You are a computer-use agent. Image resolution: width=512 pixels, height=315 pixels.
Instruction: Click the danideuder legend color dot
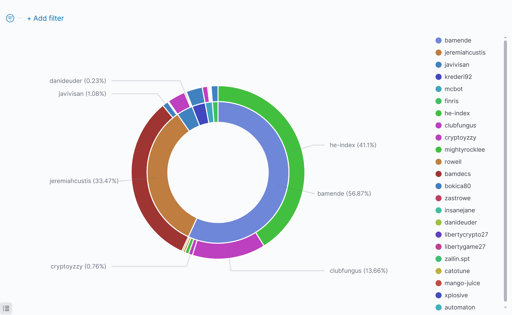point(439,222)
